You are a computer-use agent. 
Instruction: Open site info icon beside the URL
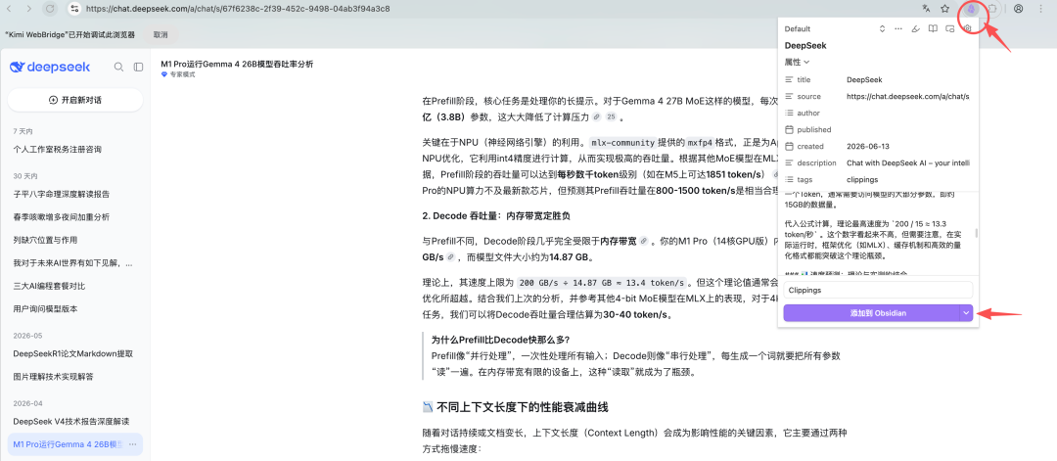click(74, 9)
